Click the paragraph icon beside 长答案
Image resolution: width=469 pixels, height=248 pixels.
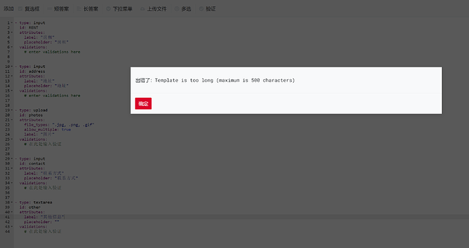point(79,9)
